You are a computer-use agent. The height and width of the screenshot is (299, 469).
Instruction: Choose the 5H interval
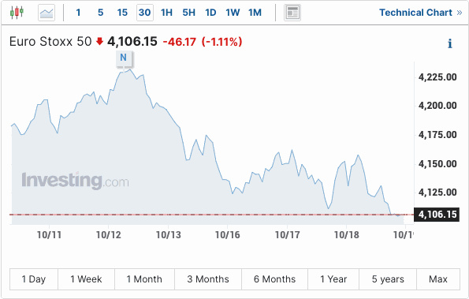[x=188, y=13]
